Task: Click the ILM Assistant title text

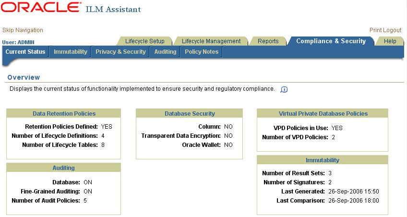Action: (113, 9)
